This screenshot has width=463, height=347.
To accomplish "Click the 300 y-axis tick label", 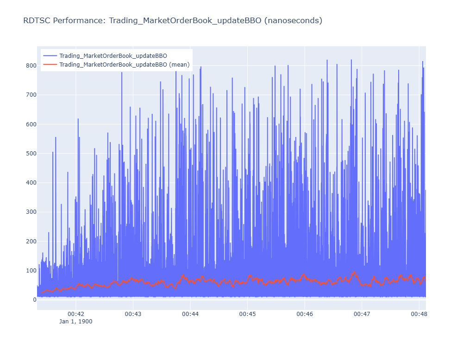I will [31, 212].
